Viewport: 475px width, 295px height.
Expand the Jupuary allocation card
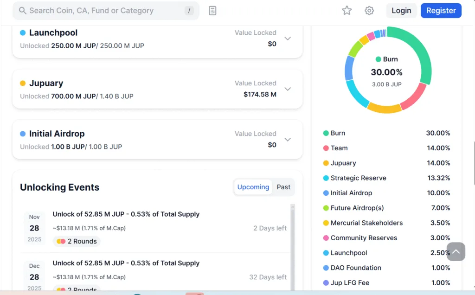pos(288,89)
